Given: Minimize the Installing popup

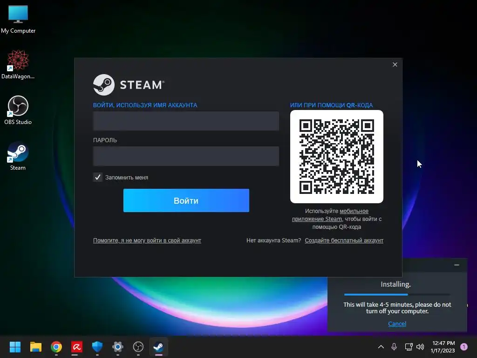Looking at the screenshot, I should (457, 265).
